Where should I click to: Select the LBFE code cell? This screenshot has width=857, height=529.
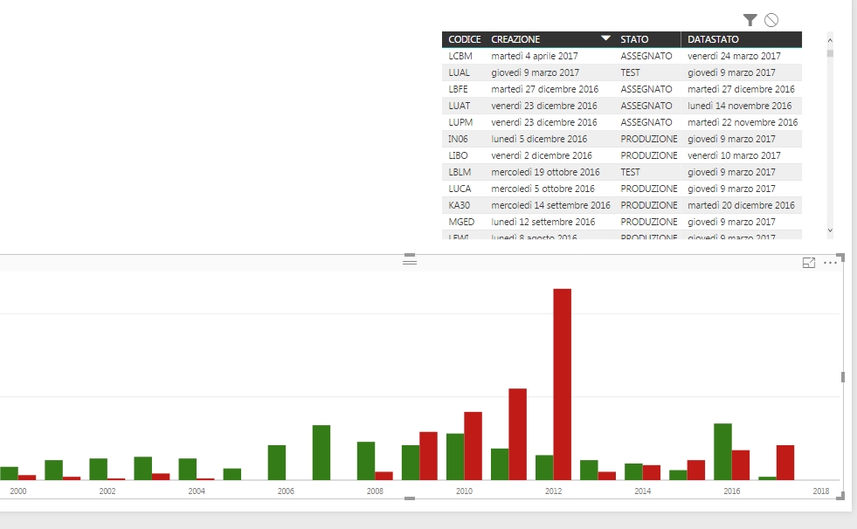pos(458,89)
